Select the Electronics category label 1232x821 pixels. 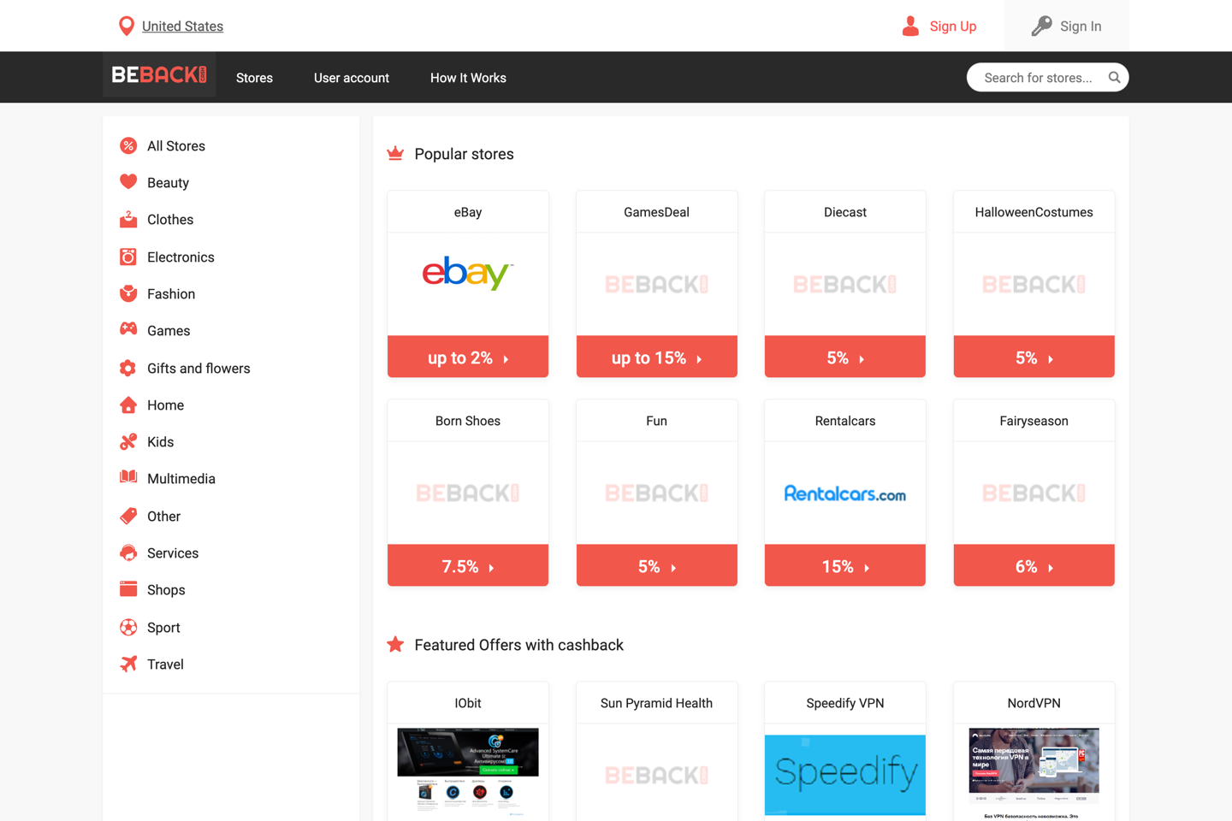(x=181, y=257)
